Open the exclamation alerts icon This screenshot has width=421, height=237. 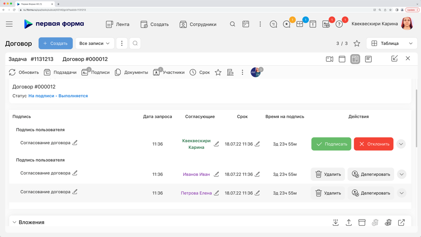click(313, 24)
